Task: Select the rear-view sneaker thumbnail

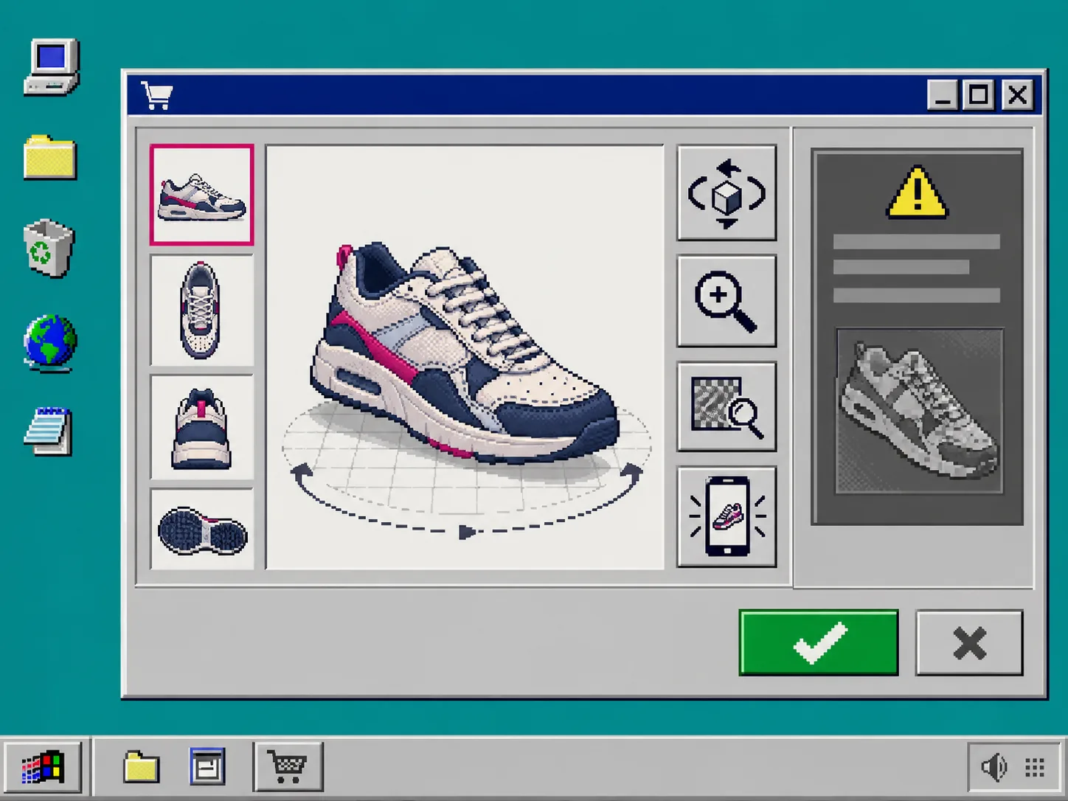Action: [201, 427]
